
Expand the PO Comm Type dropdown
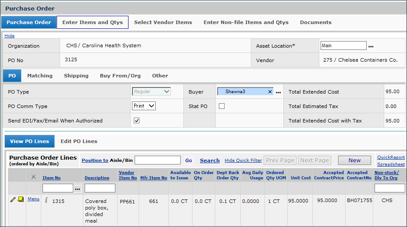coord(144,106)
